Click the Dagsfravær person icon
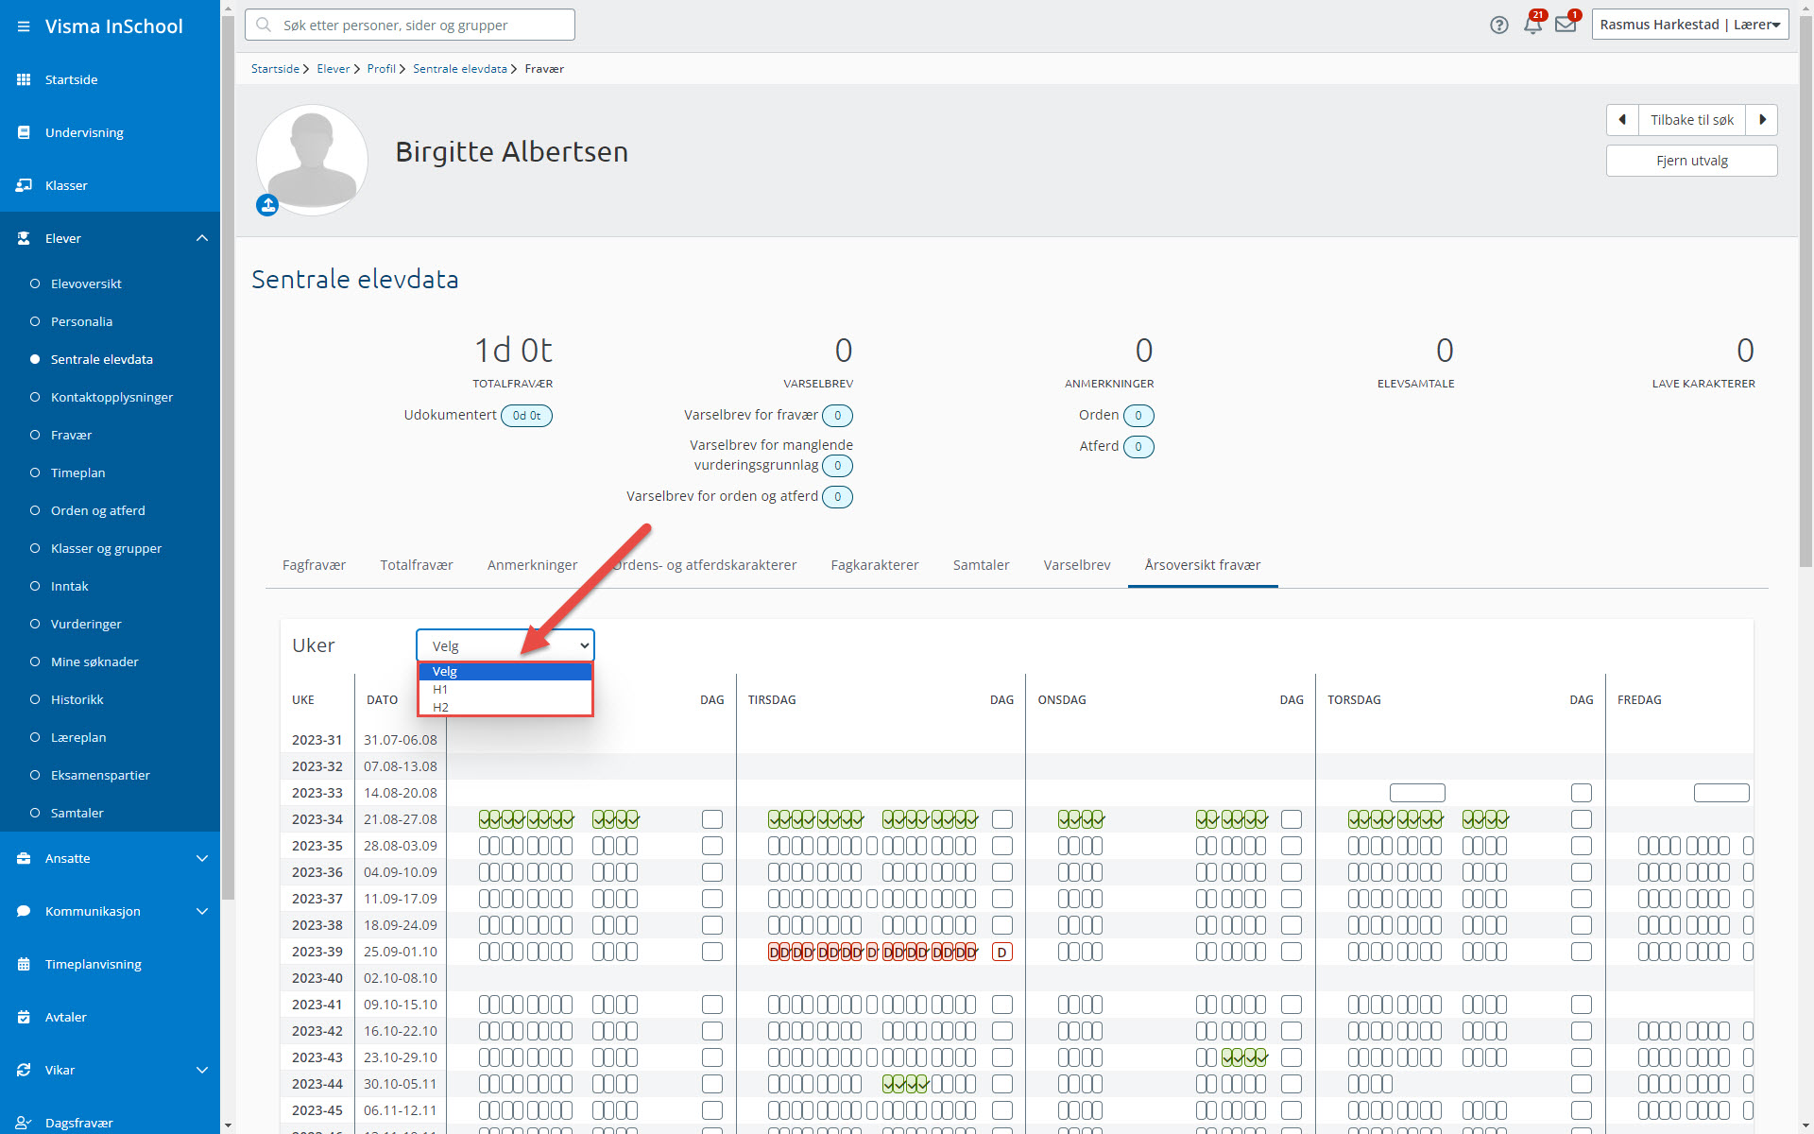This screenshot has width=1814, height=1134. point(24,1123)
